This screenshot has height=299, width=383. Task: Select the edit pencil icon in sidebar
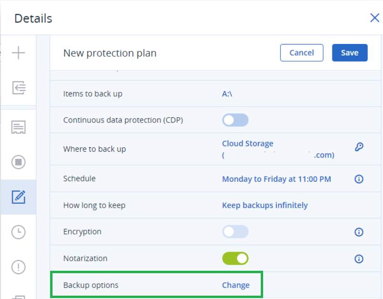click(18, 197)
